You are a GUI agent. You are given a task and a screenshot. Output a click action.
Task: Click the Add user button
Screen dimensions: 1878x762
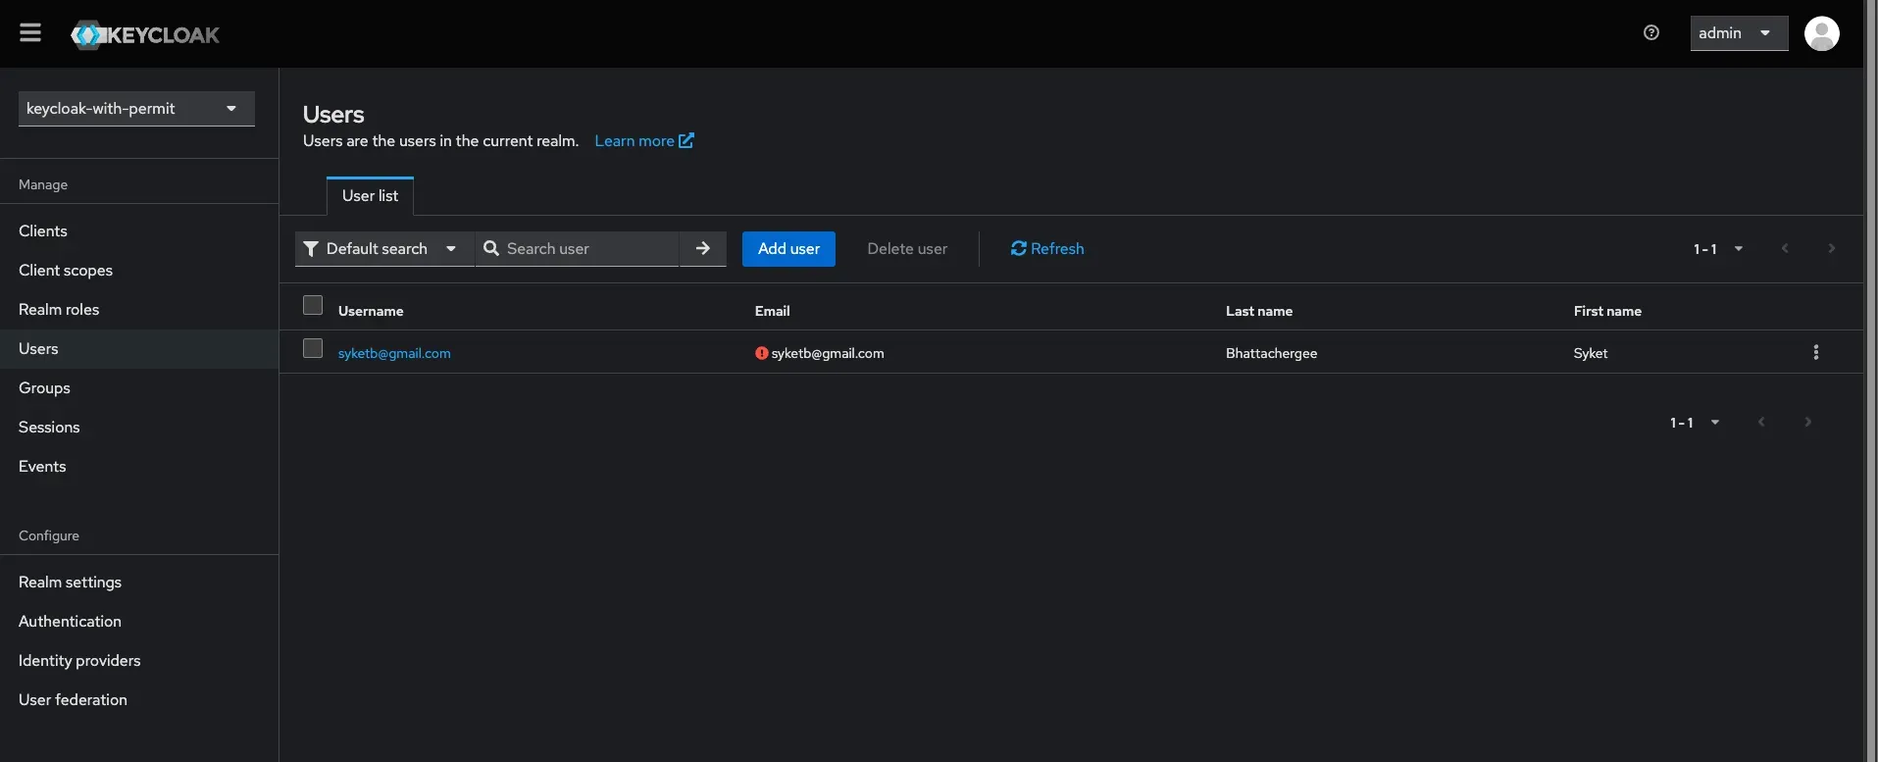point(788,249)
